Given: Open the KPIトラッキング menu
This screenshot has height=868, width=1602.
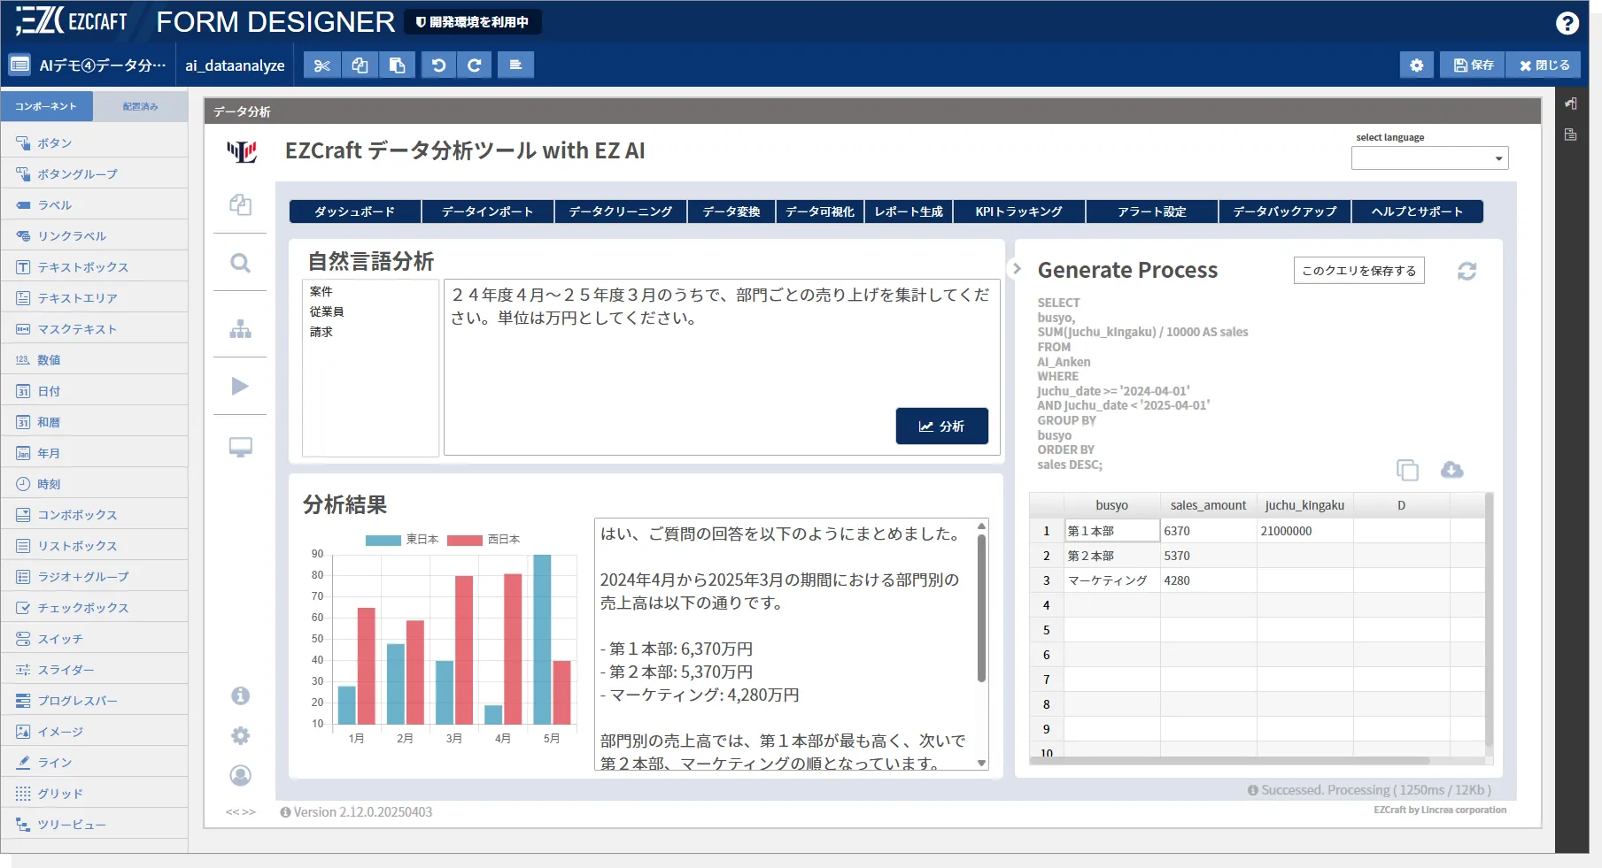Looking at the screenshot, I should pyautogui.click(x=1019, y=211).
